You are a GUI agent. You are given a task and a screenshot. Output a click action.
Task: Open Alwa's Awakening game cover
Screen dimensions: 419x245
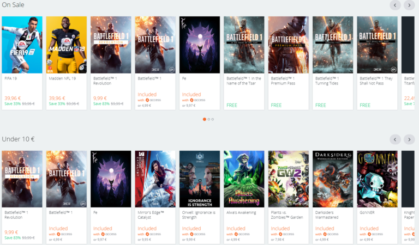(244, 179)
